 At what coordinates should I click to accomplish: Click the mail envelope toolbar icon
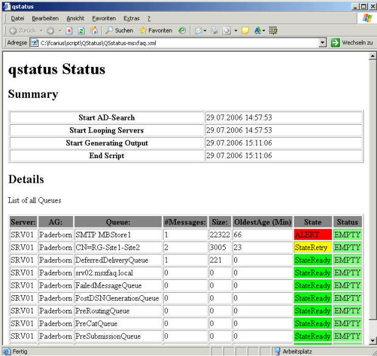click(199, 30)
